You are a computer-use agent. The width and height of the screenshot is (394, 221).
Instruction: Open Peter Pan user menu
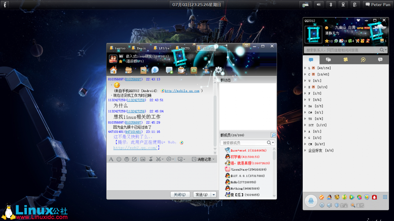[378, 5]
